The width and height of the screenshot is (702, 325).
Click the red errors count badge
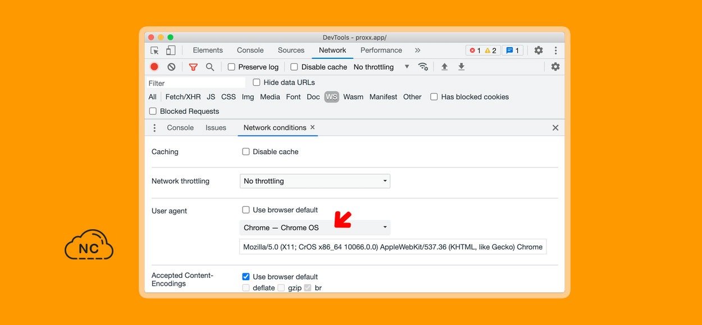[475, 50]
